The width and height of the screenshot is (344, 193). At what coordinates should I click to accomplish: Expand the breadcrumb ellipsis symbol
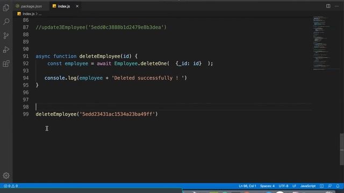40,14
